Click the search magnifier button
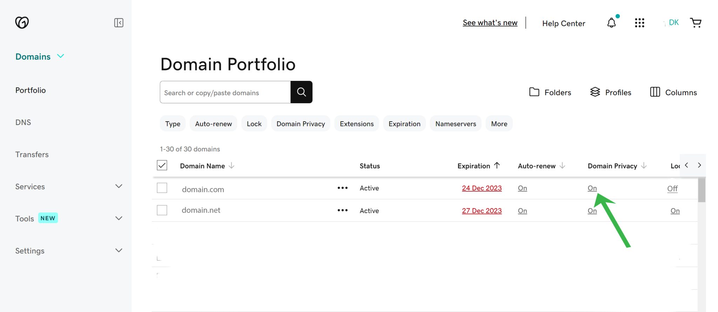Image resolution: width=718 pixels, height=312 pixels. click(x=302, y=92)
